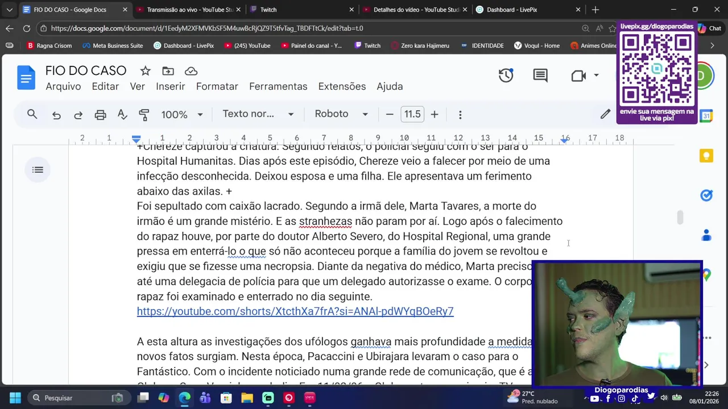Open Meta Business Suite bookmark
Image resolution: width=728 pixels, height=409 pixels.
(113, 45)
